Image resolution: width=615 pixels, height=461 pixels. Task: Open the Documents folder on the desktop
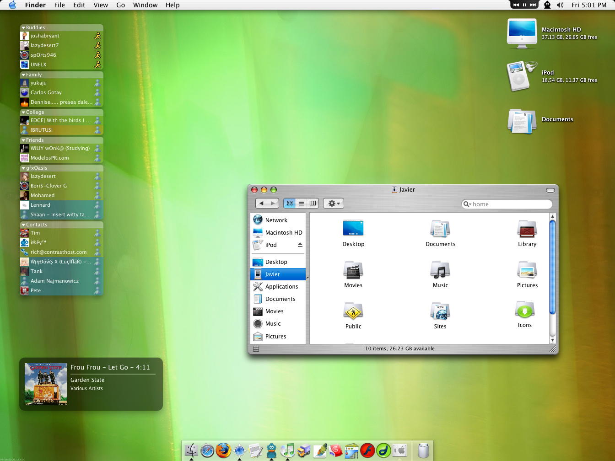coord(522,121)
